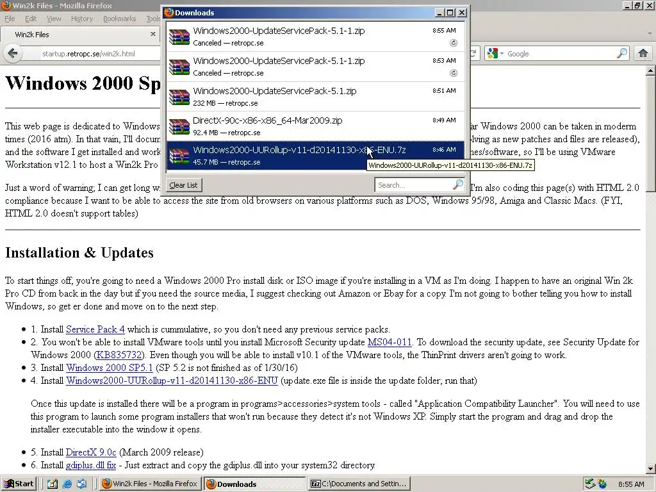Open the Bookmarks menu
The height and width of the screenshot is (492, 656).
(x=119, y=19)
